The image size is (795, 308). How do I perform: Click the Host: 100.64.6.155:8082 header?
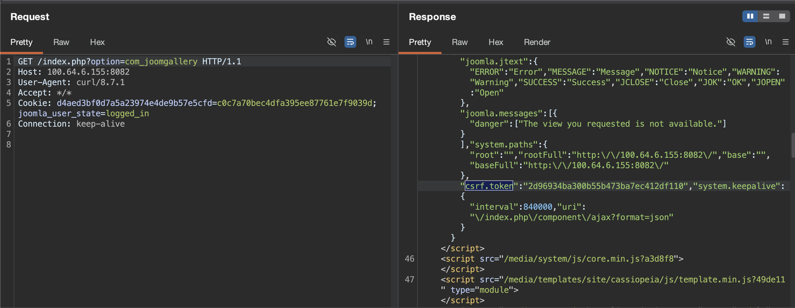(x=74, y=72)
